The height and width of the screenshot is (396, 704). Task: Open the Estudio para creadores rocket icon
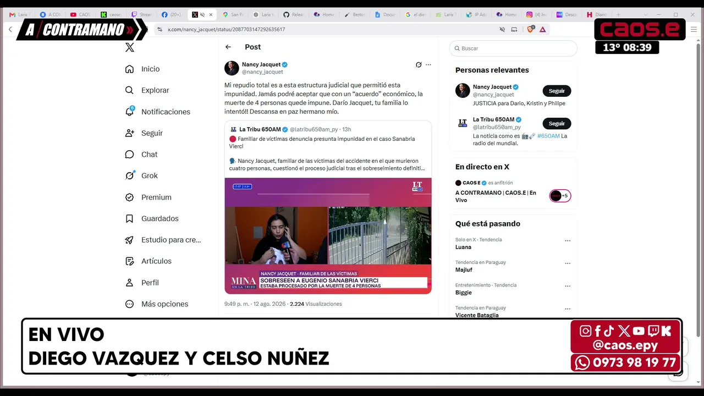tap(129, 240)
